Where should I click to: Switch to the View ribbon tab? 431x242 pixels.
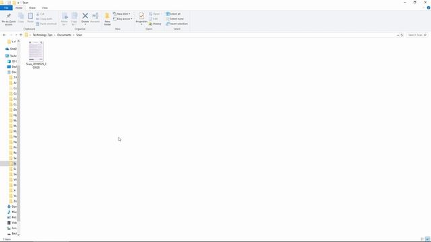45,8
